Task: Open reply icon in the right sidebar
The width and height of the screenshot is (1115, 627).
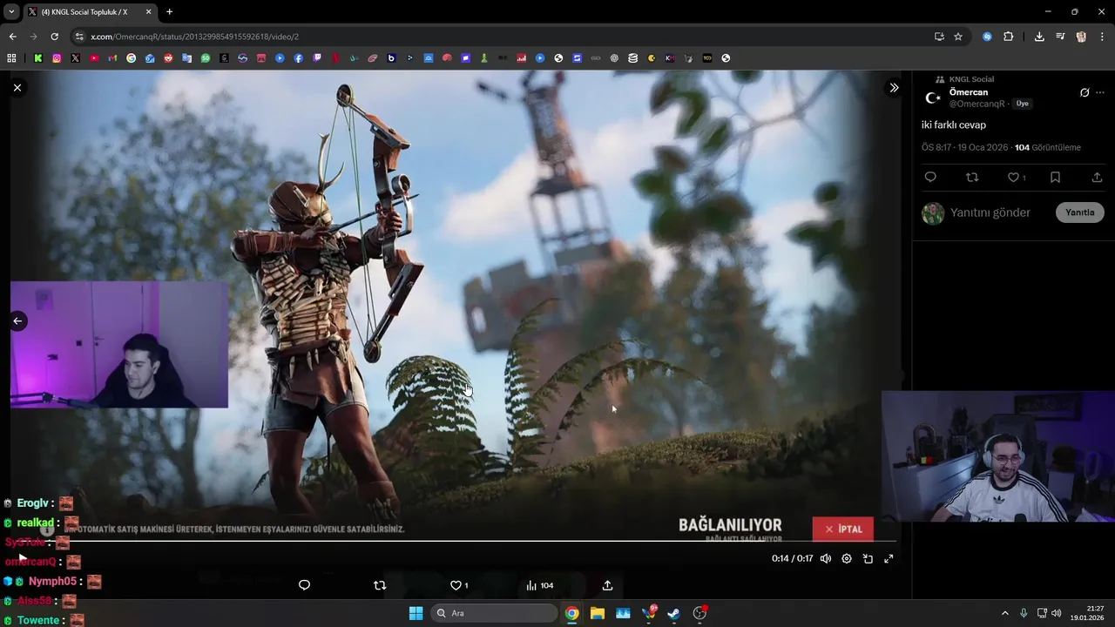Action: tap(930, 177)
